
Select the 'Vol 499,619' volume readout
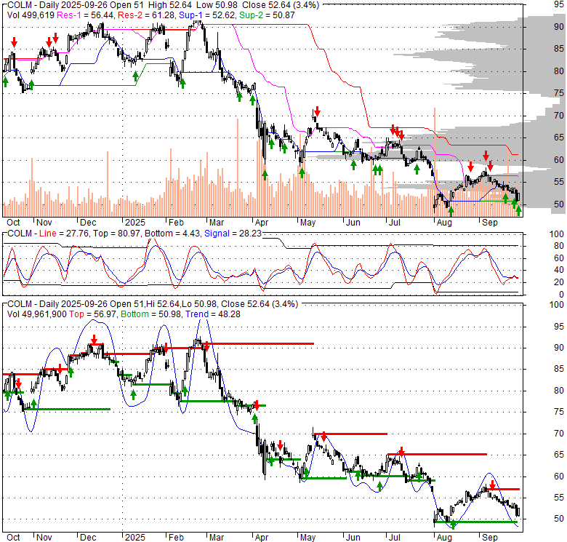click(31, 15)
